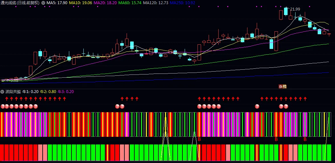Screen dimensions: 335x163
Task: Select the MA120: 12.73 indicator label
Action: (155, 3)
